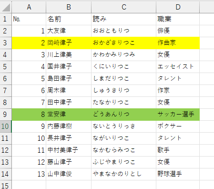The width and height of the screenshot is (214, 189).
Task: Click cell with どうあんりつ
Action: [124, 115]
